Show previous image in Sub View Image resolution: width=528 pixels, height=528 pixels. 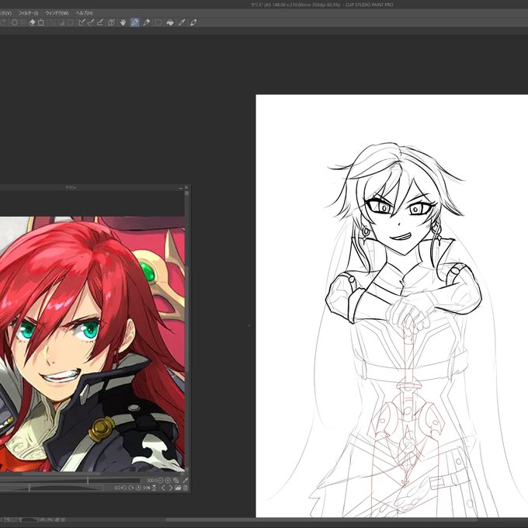click(163, 488)
